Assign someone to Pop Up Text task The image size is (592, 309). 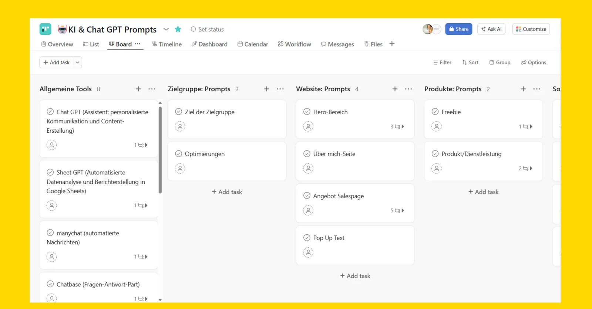308,252
